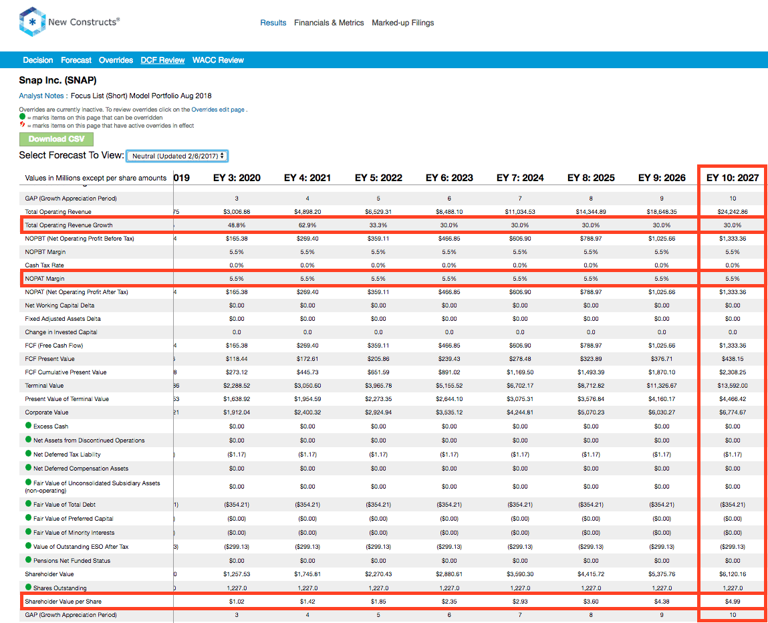Open the Select Forecast To View dropdown
Image resolution: width=768 pixels, height=623 pixels.
pyautogui.click(x=177, y=156)
